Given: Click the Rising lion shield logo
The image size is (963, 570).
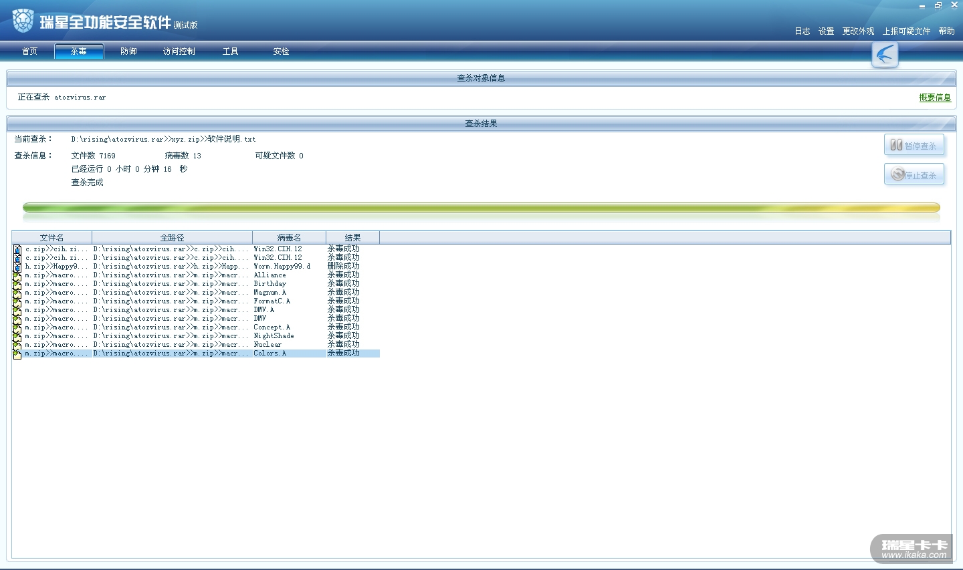Looking at the screenshot, I should pyautogui.click(x=23, y=21).
